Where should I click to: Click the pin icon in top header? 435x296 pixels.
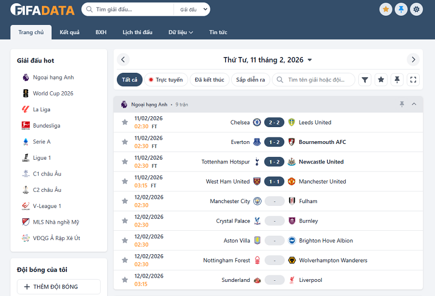tap(401, 9)
